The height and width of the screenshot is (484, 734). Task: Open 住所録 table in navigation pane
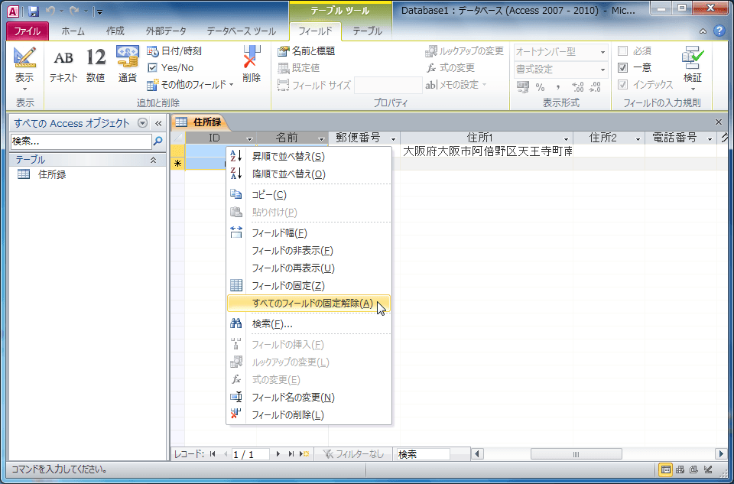click(x=51, y=174)
